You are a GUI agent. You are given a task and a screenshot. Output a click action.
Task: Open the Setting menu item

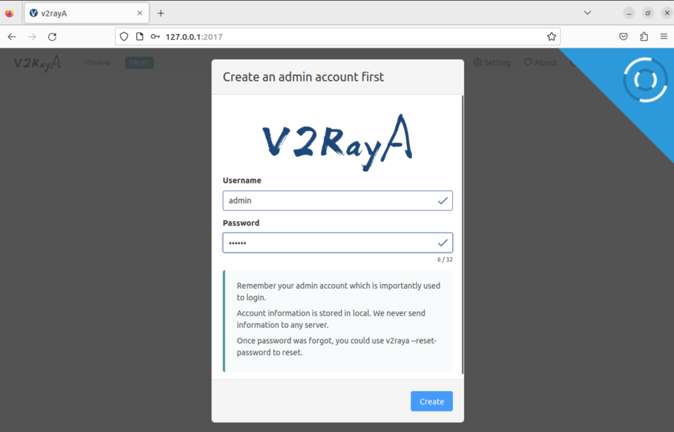pos(492,62)
